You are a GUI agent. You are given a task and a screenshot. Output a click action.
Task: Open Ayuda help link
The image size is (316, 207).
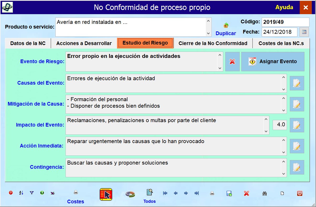coord(284,7)
